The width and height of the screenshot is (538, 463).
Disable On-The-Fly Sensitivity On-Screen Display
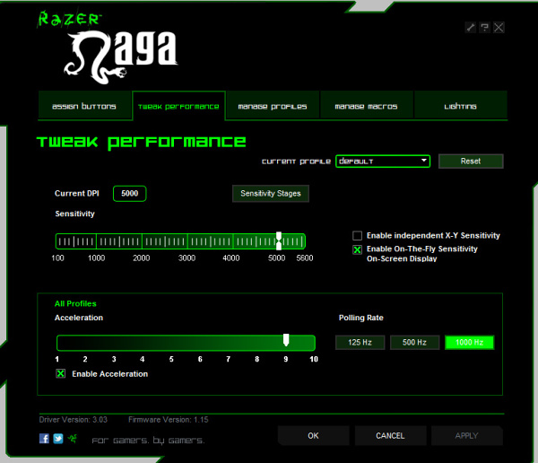coord(357,249)
